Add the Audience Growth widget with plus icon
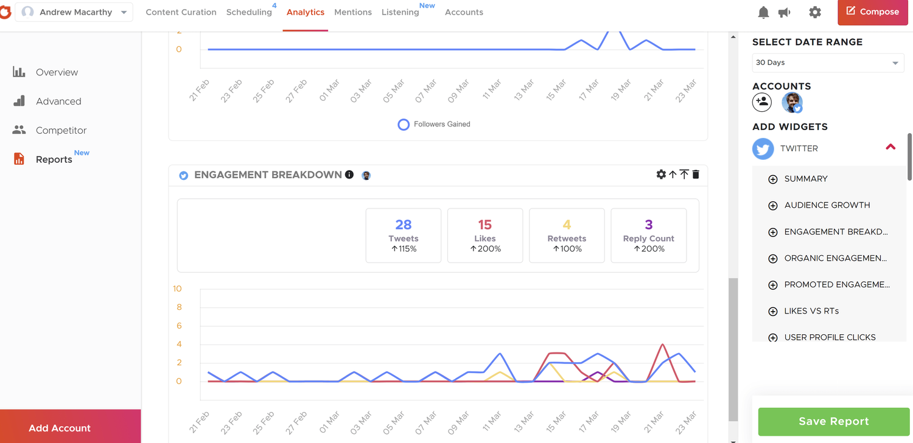Image resolution: width=913 pixels, height=443 pixels. 772,205
